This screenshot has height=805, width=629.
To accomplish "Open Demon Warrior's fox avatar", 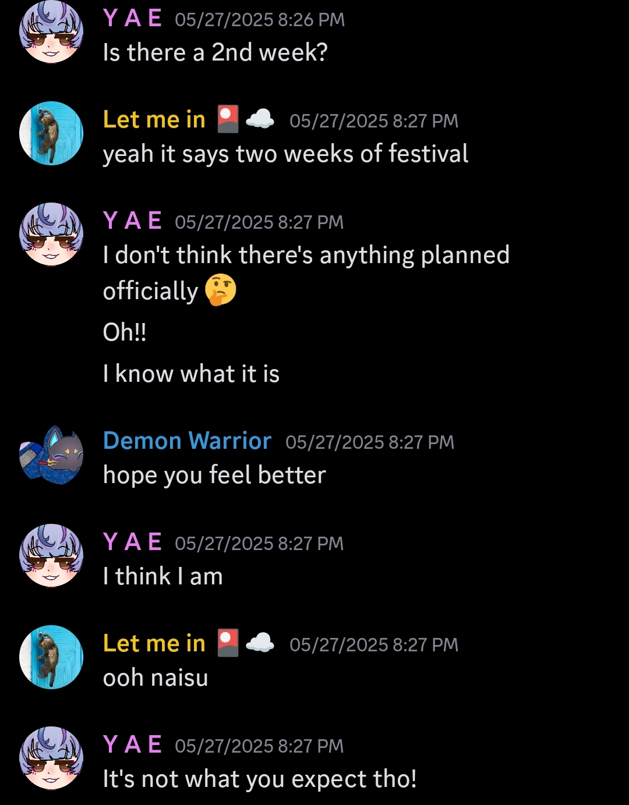I will [x=51, y=455].
